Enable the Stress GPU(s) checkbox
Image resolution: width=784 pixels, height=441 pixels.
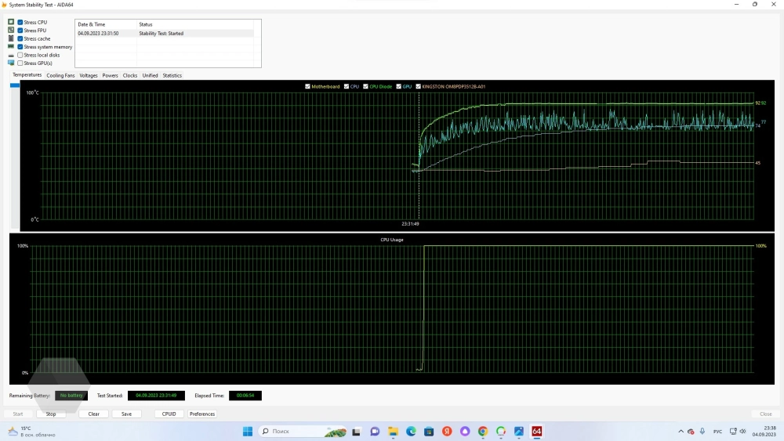tap(20, 63)
